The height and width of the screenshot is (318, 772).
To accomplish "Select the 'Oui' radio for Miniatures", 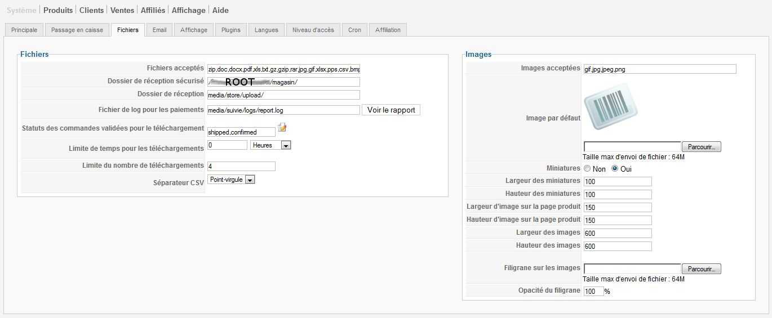I will coord(615,169).
